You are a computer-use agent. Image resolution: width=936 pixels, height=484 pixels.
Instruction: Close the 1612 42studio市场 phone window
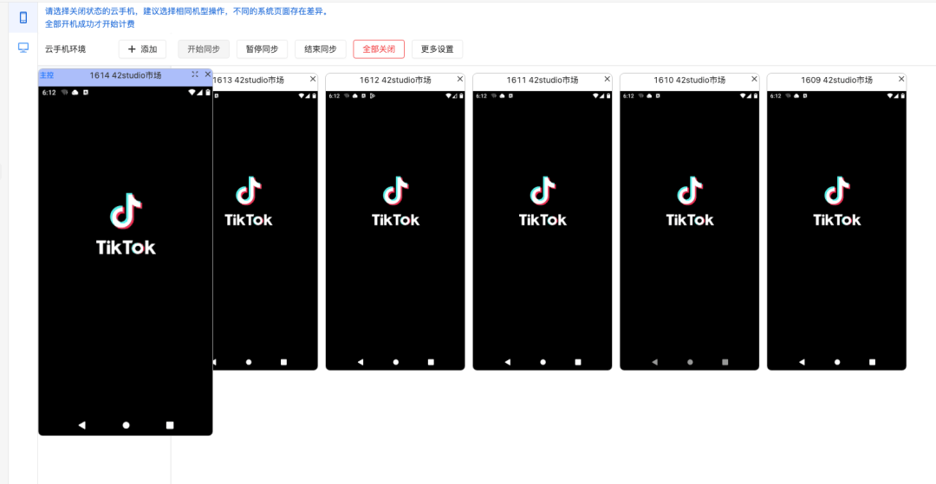click(459, 80)
